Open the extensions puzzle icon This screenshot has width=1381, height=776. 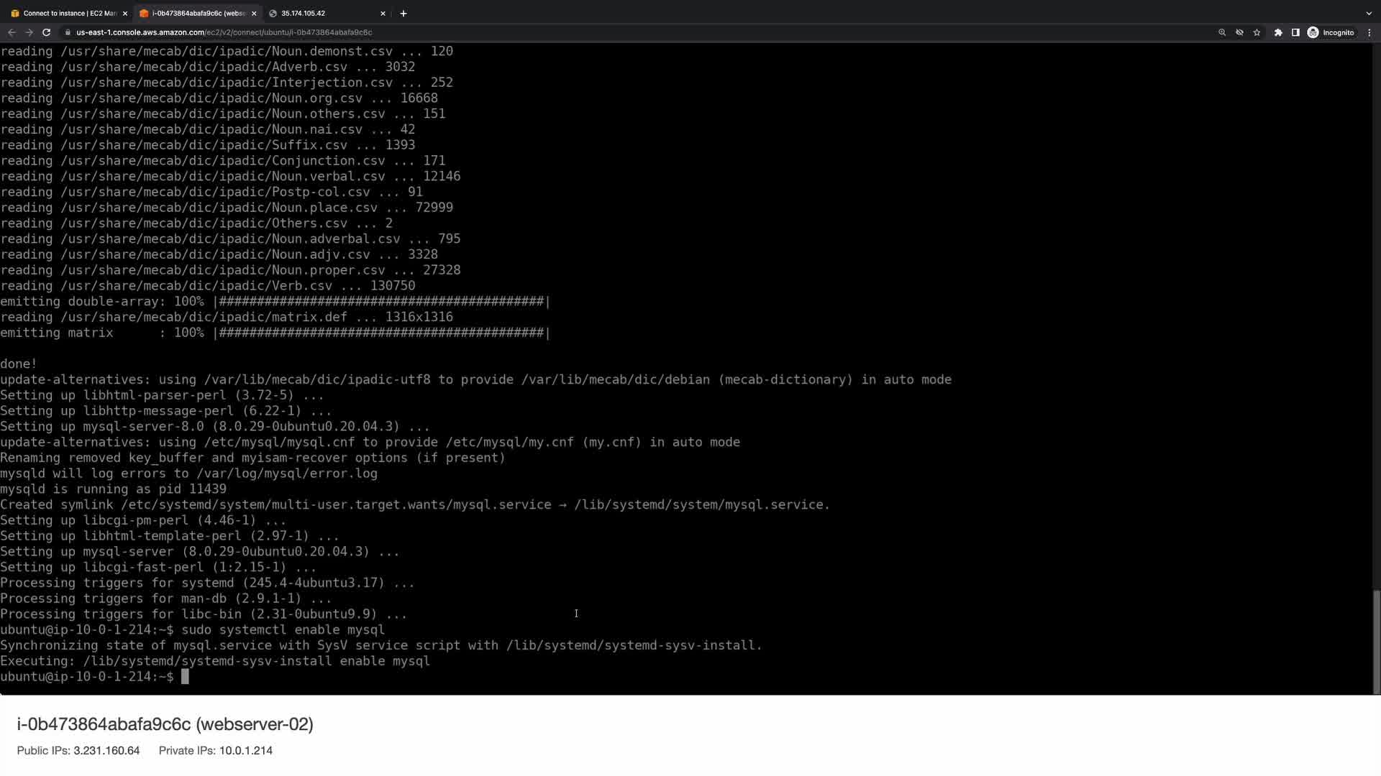(x=1278, y=32)
